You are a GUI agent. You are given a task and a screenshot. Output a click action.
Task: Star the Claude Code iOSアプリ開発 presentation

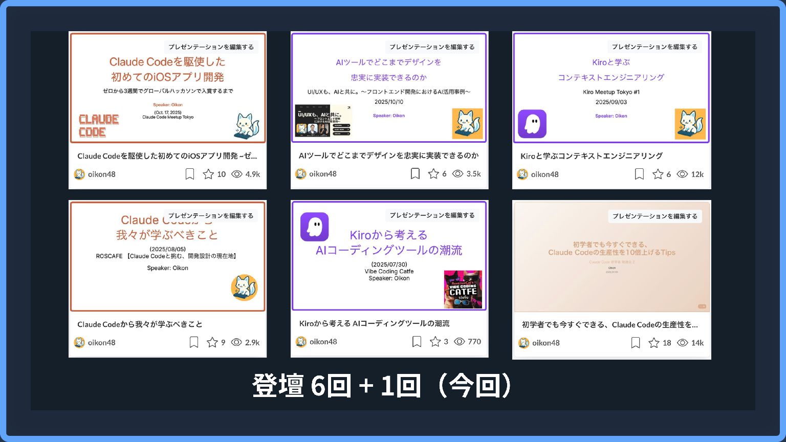208,174
